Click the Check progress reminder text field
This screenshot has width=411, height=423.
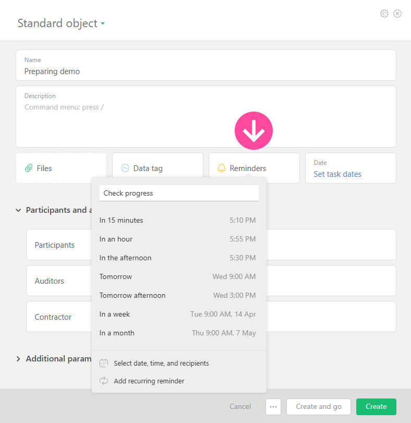[179, 193]
